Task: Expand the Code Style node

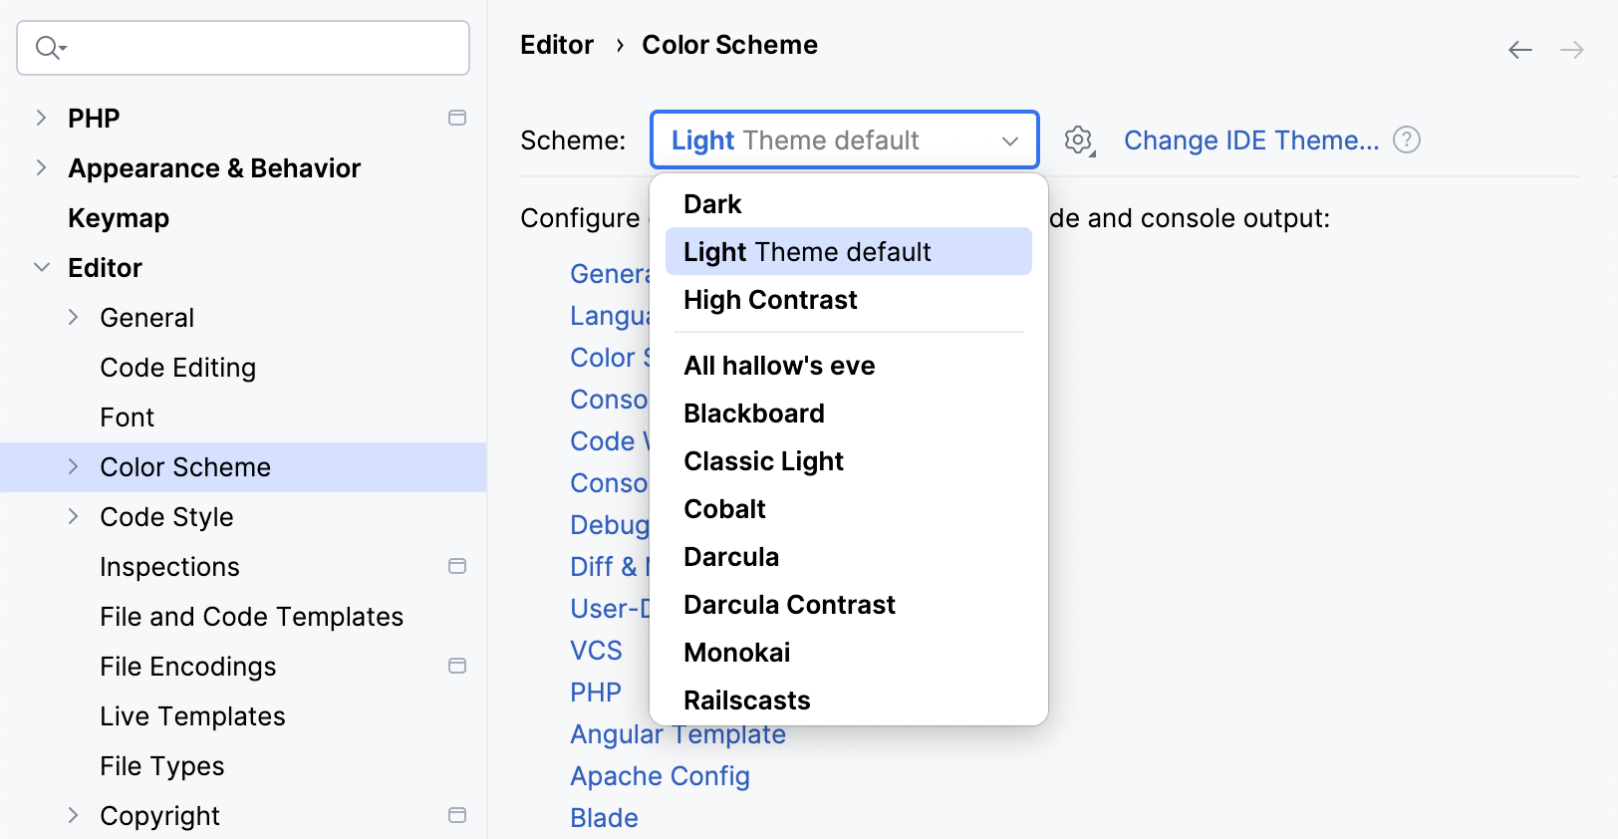Action: pos(73,515)
